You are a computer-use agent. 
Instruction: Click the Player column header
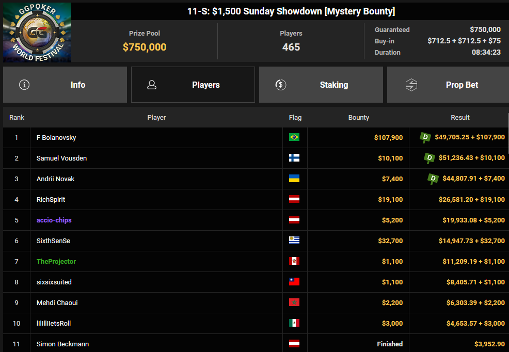156,118
